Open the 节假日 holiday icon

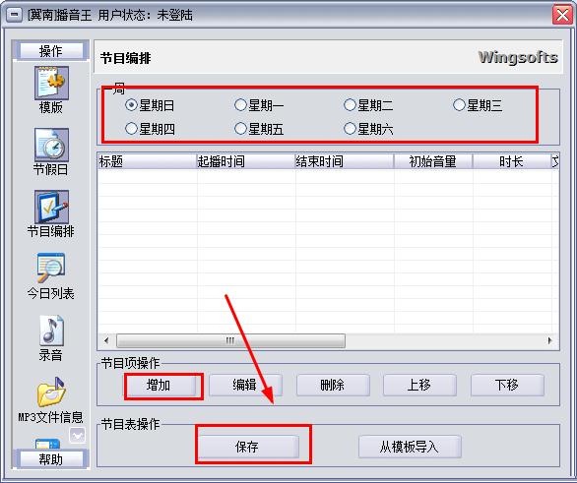(51, 145)
